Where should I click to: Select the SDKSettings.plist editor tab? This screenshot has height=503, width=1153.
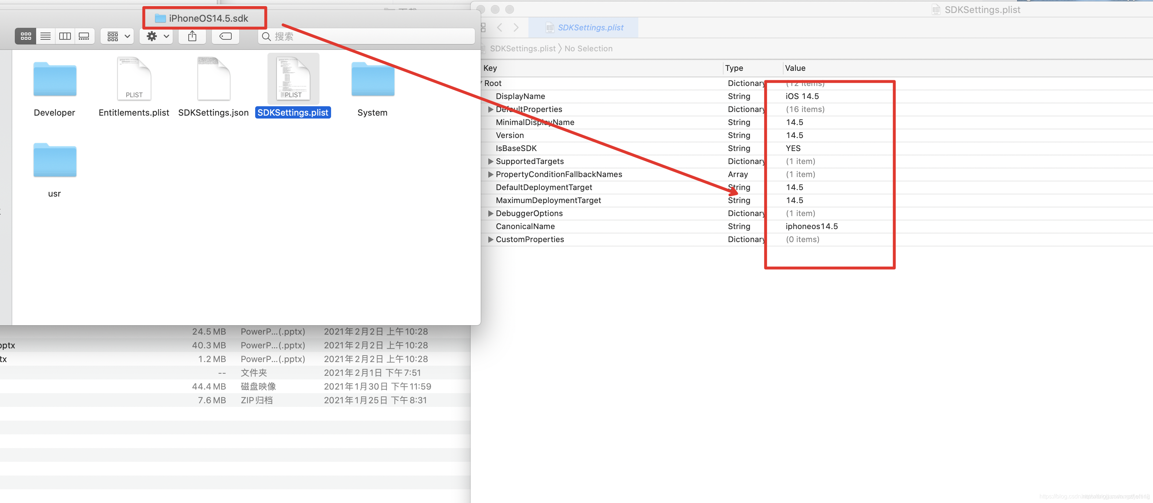[x=583, y=27]
